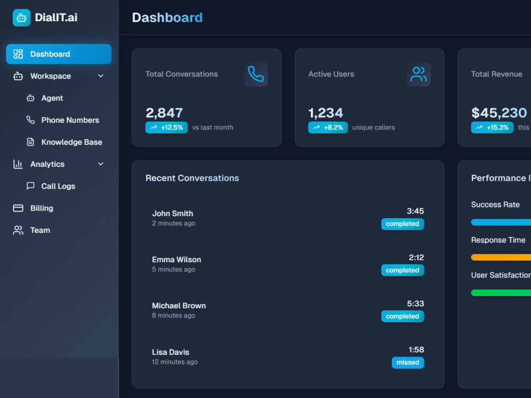Click the 'unique callers' label
This screenshot has height=398, width=531.
click(373, 127)
